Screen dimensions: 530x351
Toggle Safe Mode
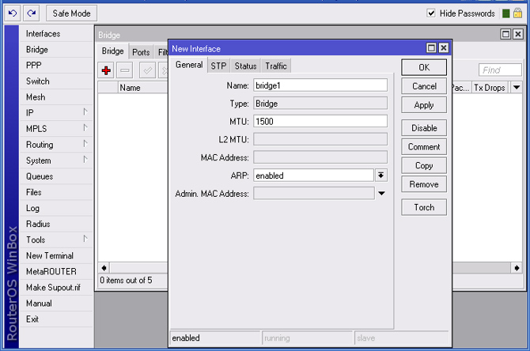[x=72, y=13]
